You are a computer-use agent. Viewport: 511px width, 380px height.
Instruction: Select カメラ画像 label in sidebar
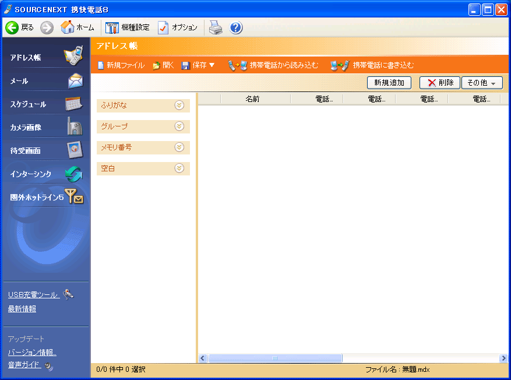point(26,128)
